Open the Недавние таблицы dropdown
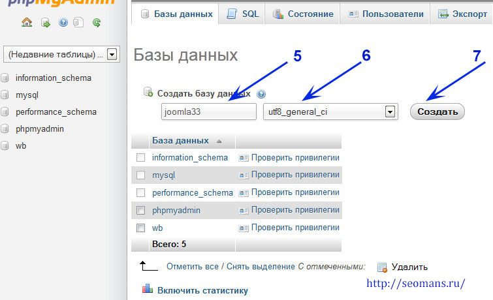 click(61, 54)
